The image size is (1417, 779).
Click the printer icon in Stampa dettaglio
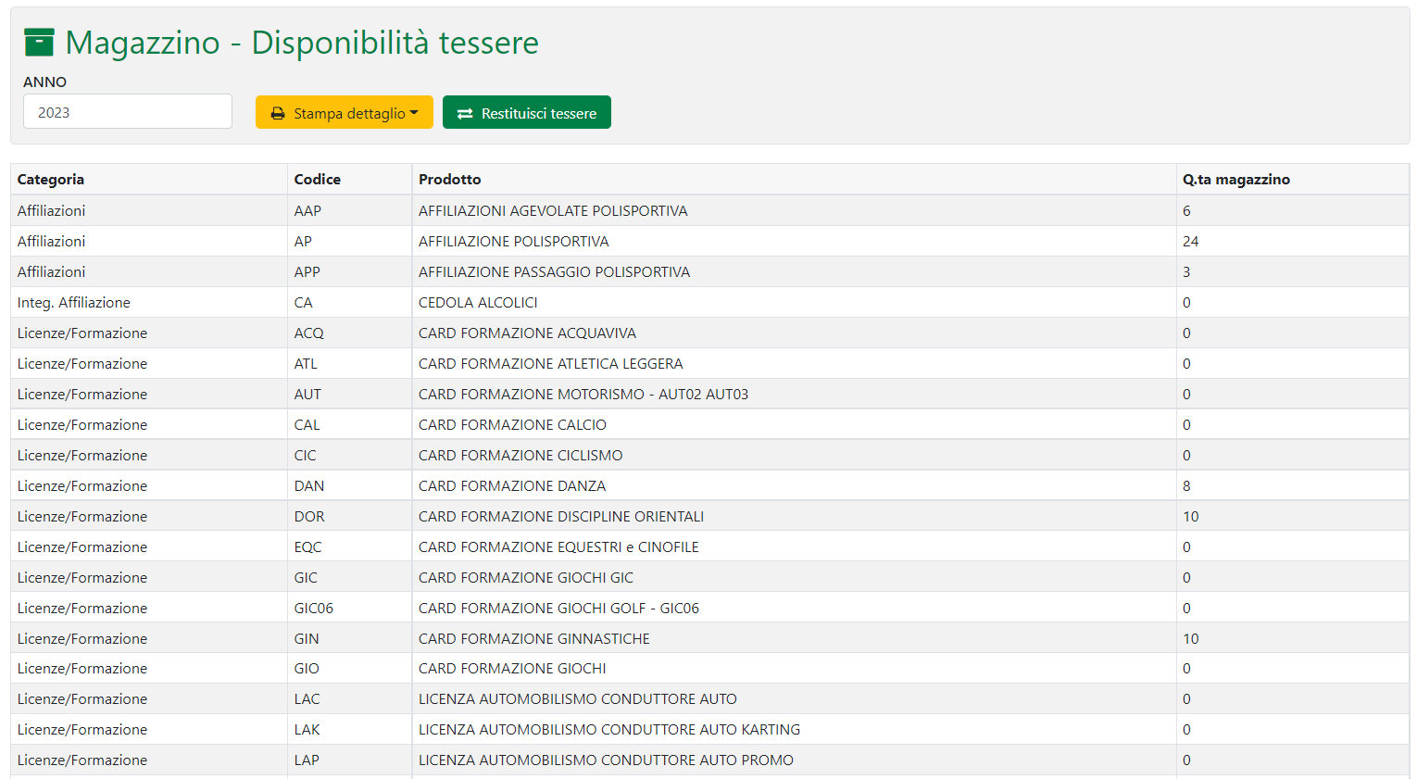[x=278, y=113]
